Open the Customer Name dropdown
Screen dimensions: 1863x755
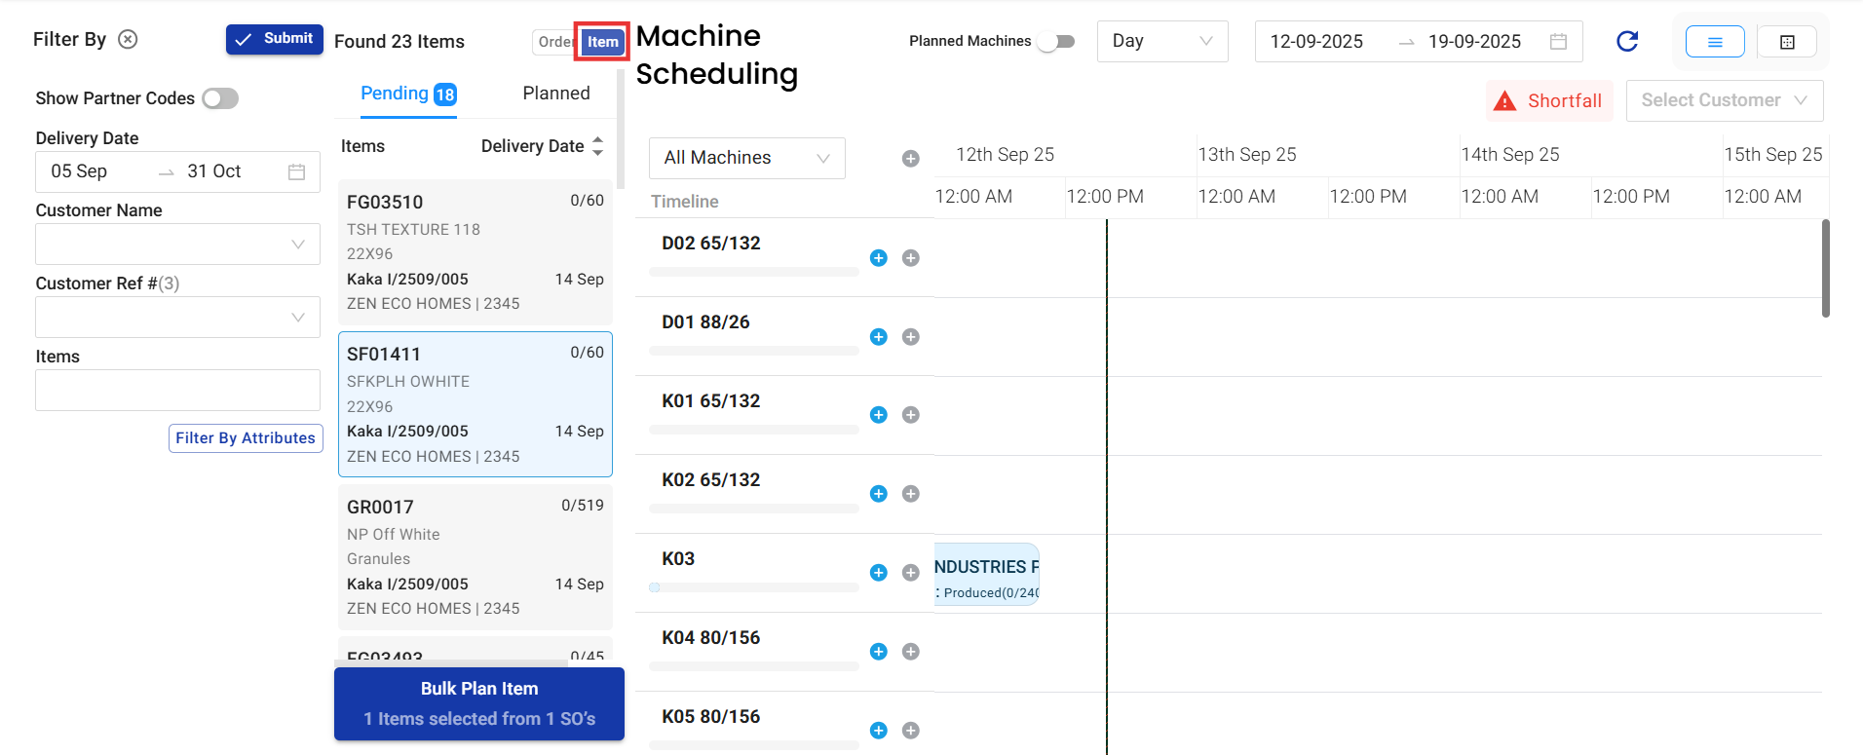click(x=177, y=245)
